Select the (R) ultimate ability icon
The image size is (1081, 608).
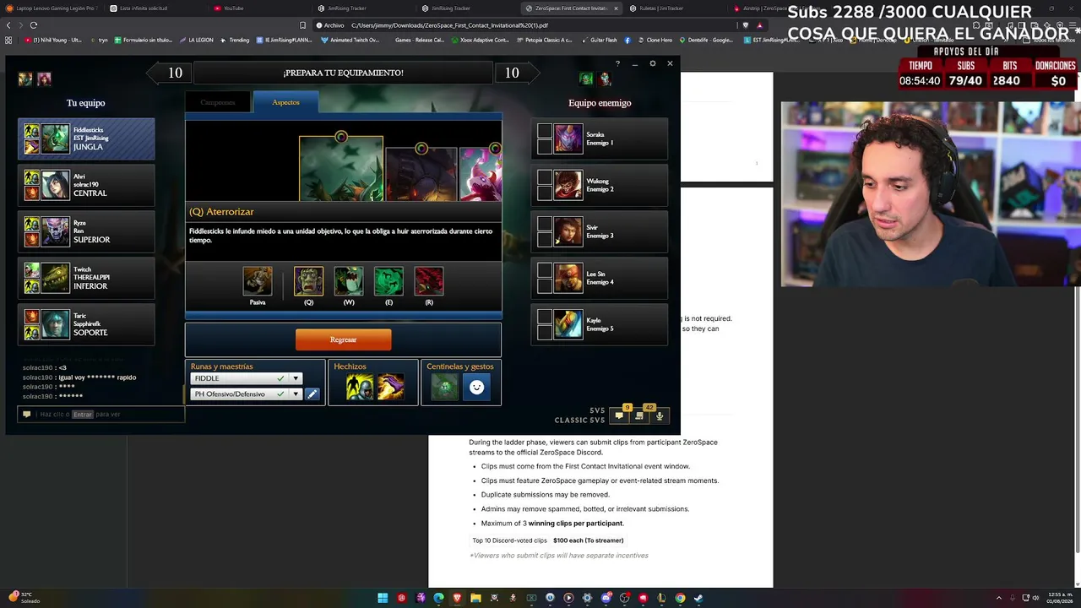pos(429,281)
